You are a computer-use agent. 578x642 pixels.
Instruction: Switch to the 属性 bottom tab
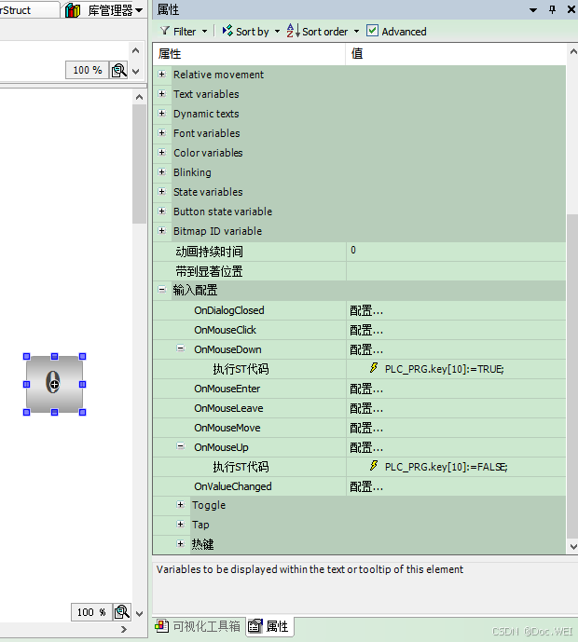pyautogui.click(x=269, y=626)
